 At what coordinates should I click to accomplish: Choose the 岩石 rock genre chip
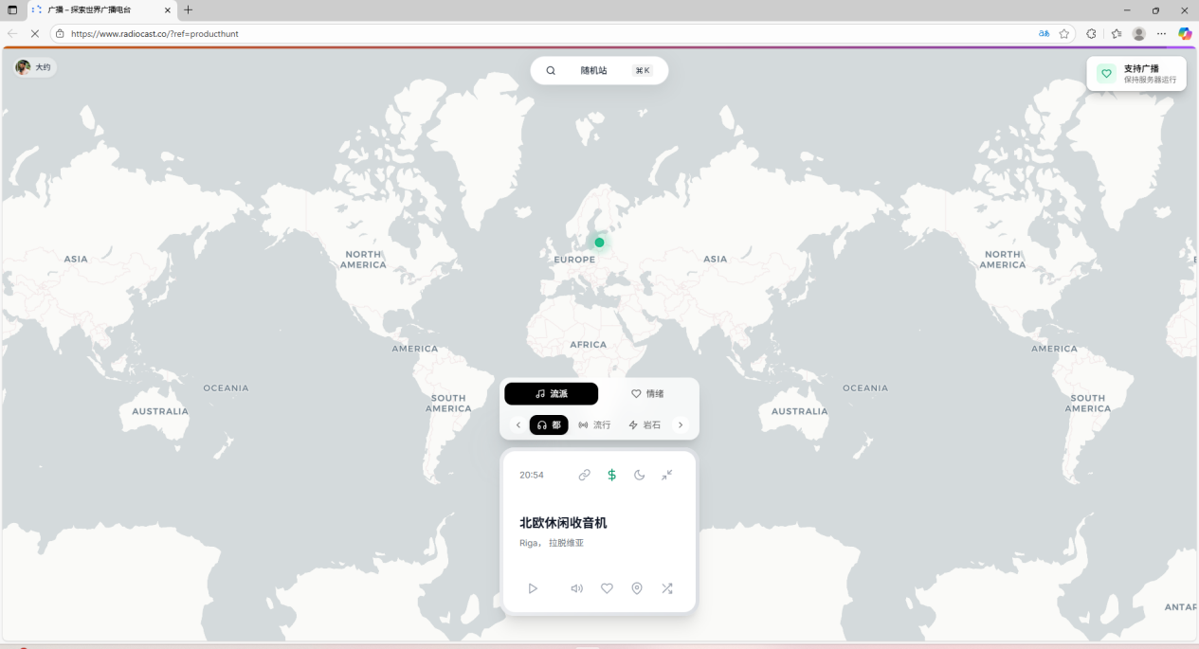tap(645, 425)
